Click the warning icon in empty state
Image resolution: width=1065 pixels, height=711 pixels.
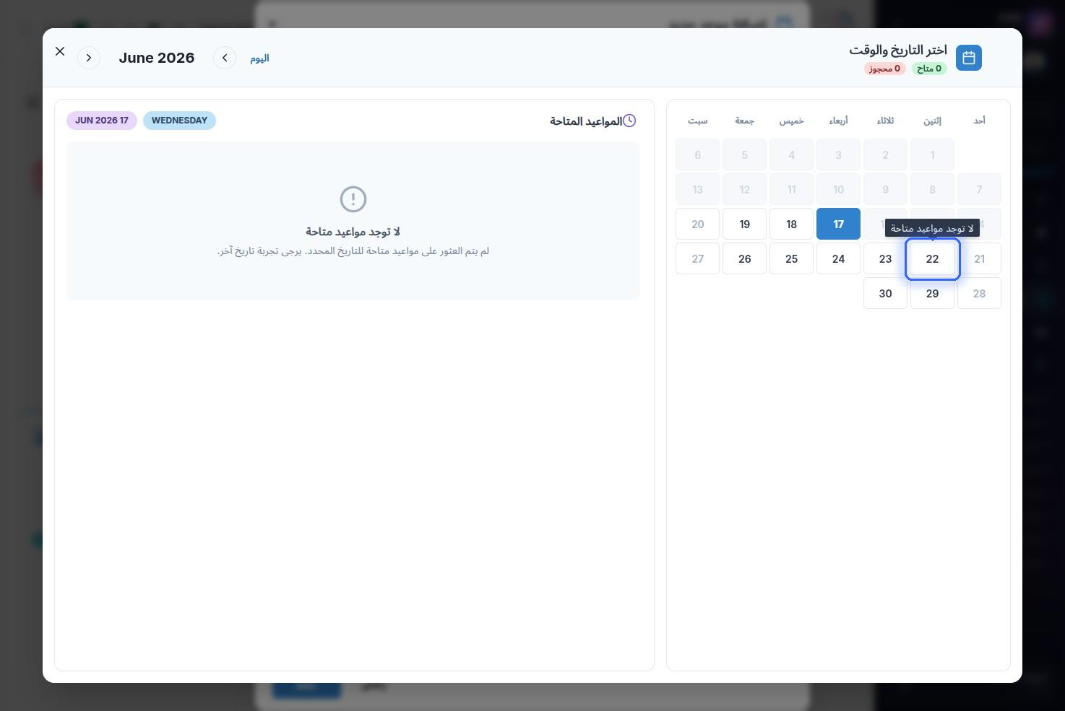(x=353, y=199)
